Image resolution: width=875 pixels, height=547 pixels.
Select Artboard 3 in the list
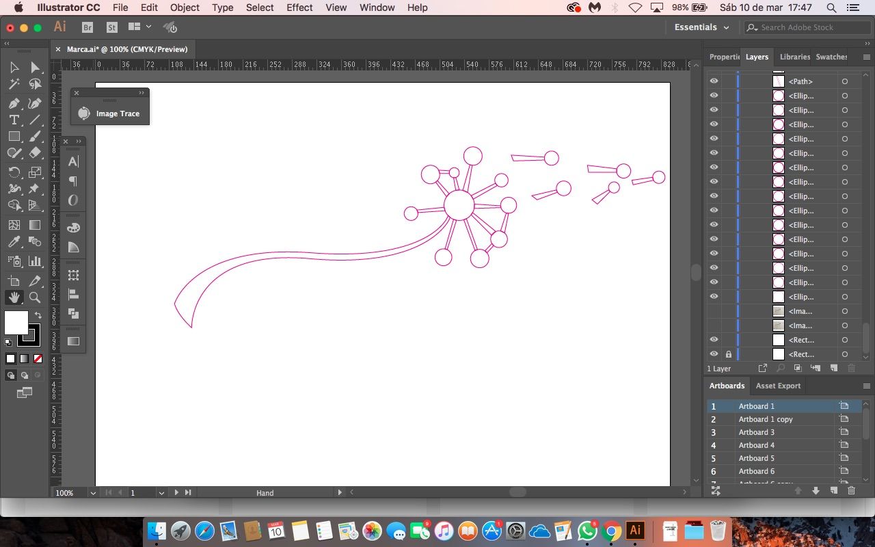click(756, 432)
